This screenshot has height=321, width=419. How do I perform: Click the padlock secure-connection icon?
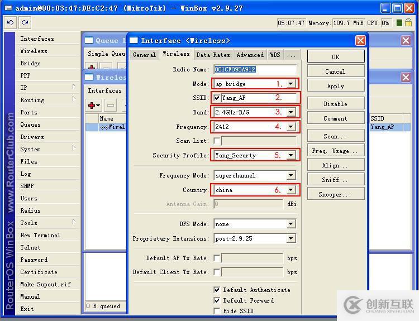[408, 23]
